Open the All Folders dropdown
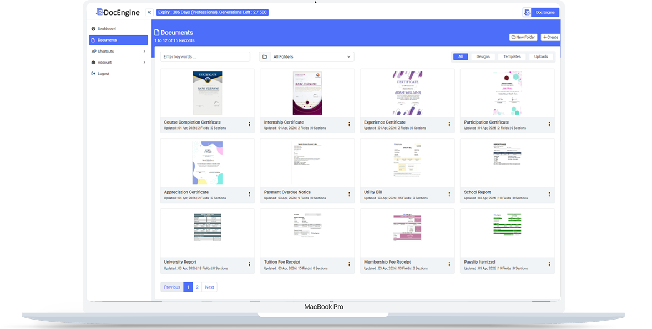The height and width of the screenshot is (329, 652). (x=306, y=56)
